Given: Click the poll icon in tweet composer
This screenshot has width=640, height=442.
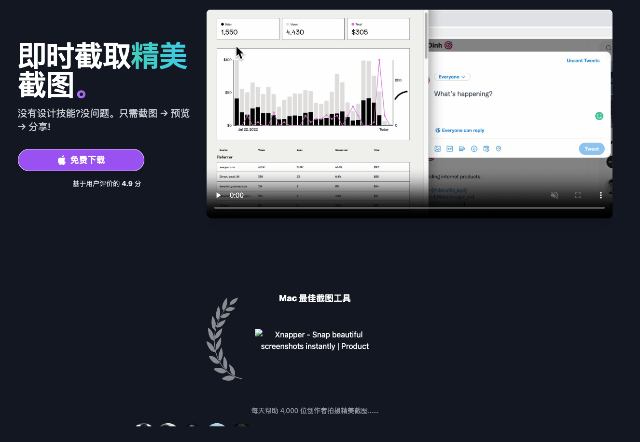Looking at the screenshot, I should [x=462, y=149].
